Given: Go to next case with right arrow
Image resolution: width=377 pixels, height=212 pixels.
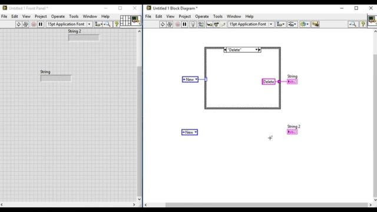Looking at the screenshot, I should (x=259, y=49).
